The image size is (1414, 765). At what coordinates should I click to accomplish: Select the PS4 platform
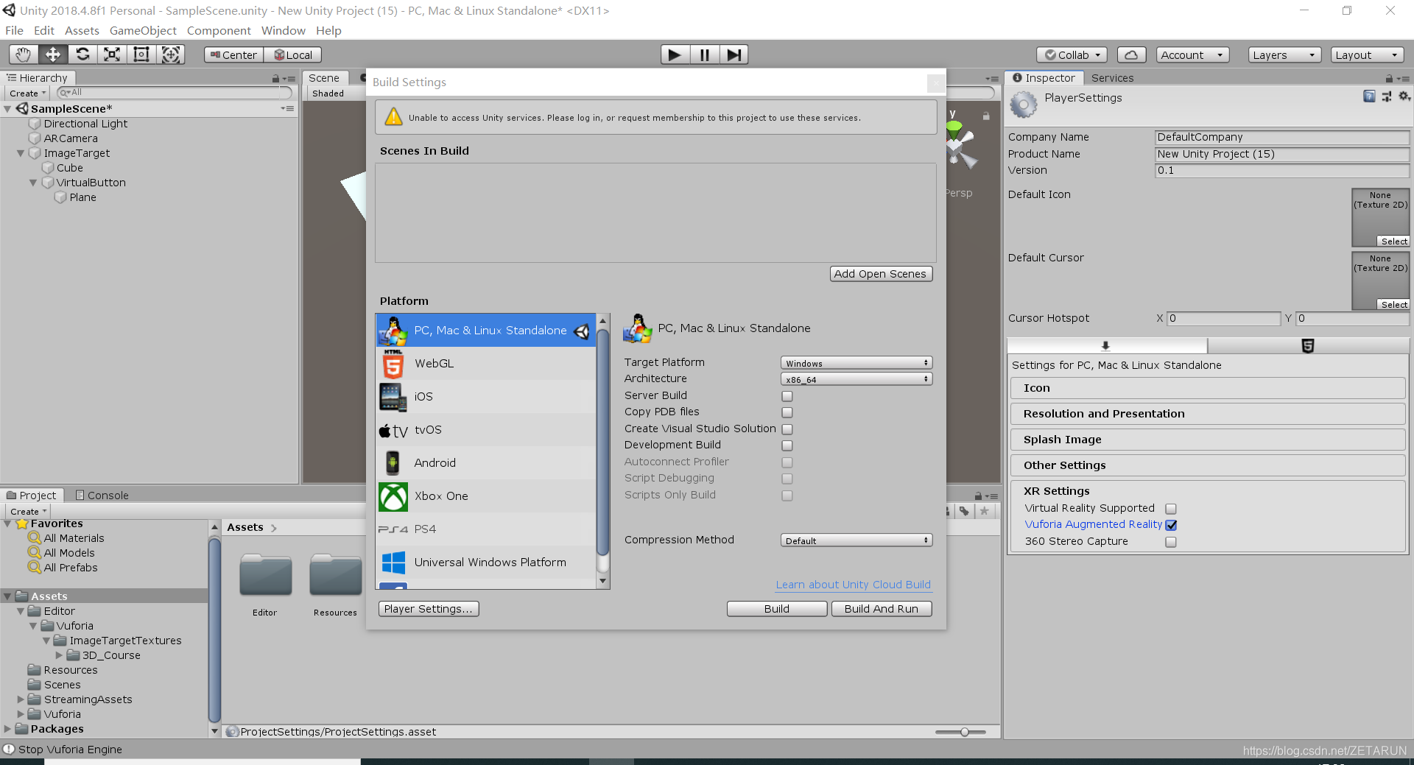pos(486,529)
